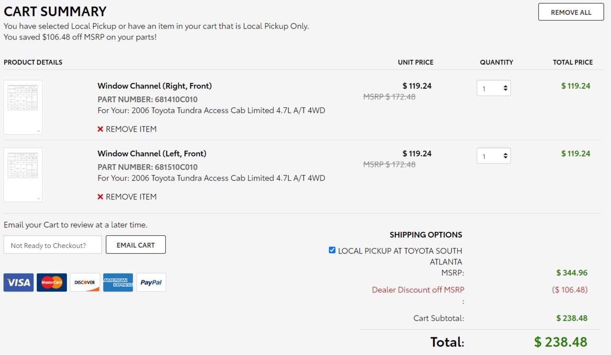This screenshot has width=611, height=355.
Task: Click red X for Right Front window channel
Action: pyautogui.click(x=100, y=129)
